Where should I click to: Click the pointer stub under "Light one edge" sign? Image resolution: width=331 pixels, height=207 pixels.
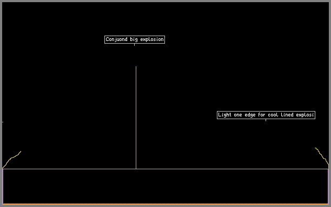[x=266, y=120]
